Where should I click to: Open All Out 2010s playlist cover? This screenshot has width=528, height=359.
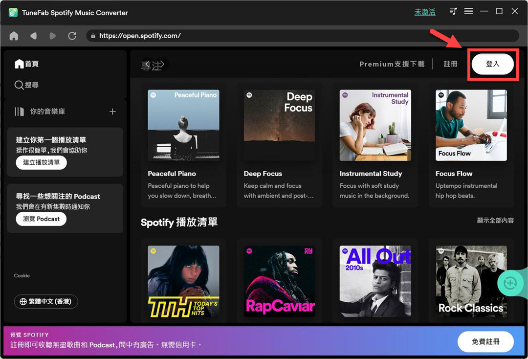click(375, 281)
